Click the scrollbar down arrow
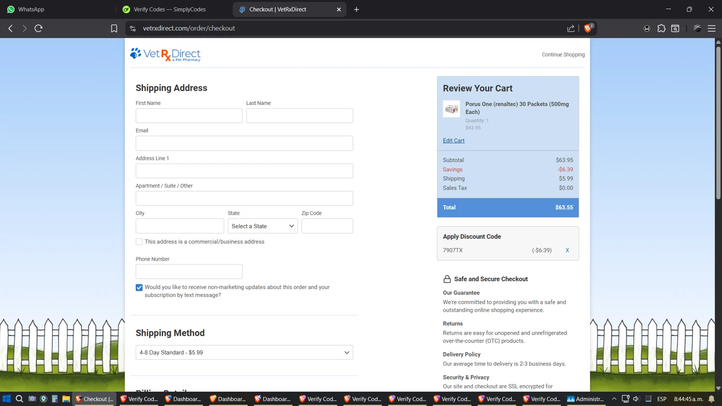The height and width of the screenshot is (406, 722). tap(718, 388)
